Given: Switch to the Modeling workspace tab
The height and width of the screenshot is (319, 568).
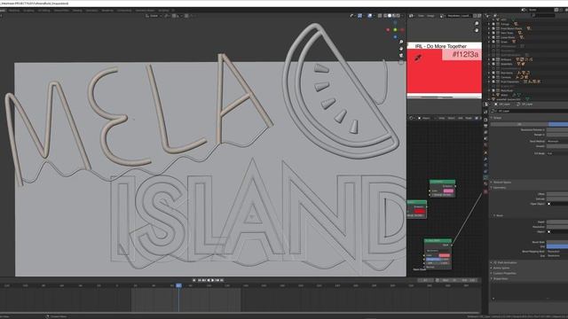Looking at the screenshot, I should pyautogui.click(x=14, y=11).
